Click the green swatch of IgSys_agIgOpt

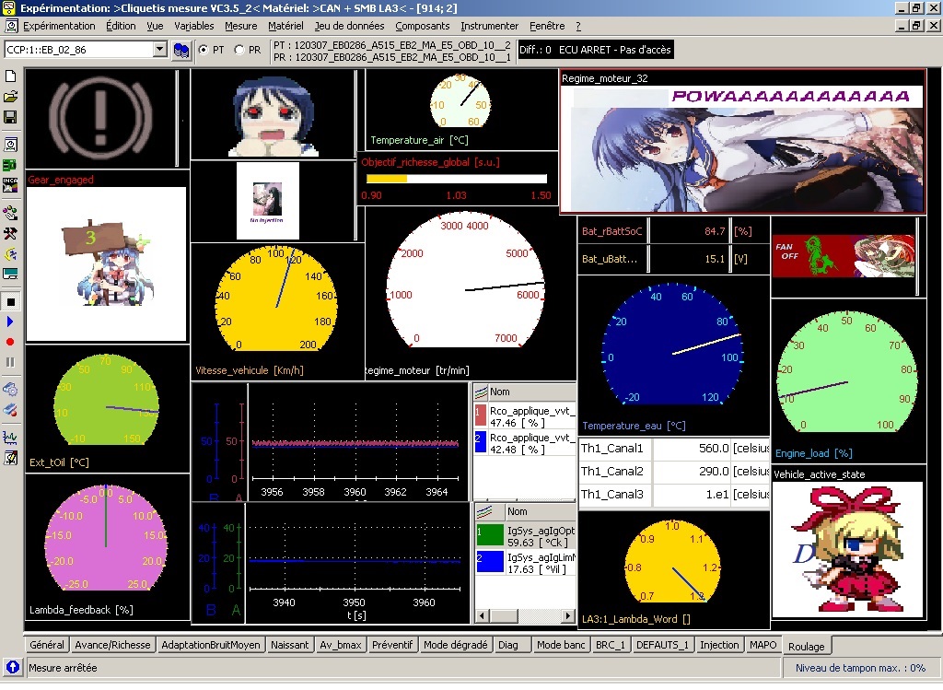[x=490, y=535]
